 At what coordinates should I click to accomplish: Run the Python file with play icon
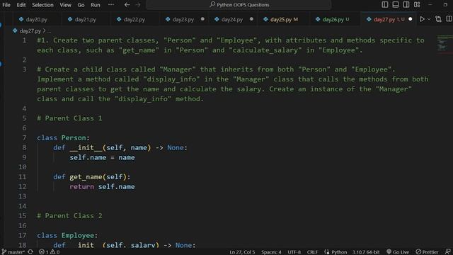tap(422, 19)
